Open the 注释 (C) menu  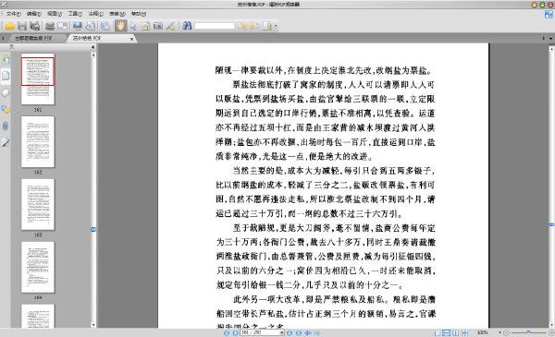tap(95, 14)
